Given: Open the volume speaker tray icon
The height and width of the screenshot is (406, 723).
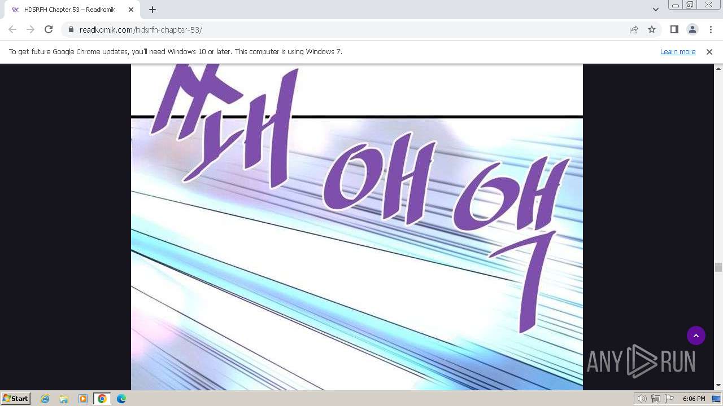Looking at the screenshot, I should coord(642,399).
